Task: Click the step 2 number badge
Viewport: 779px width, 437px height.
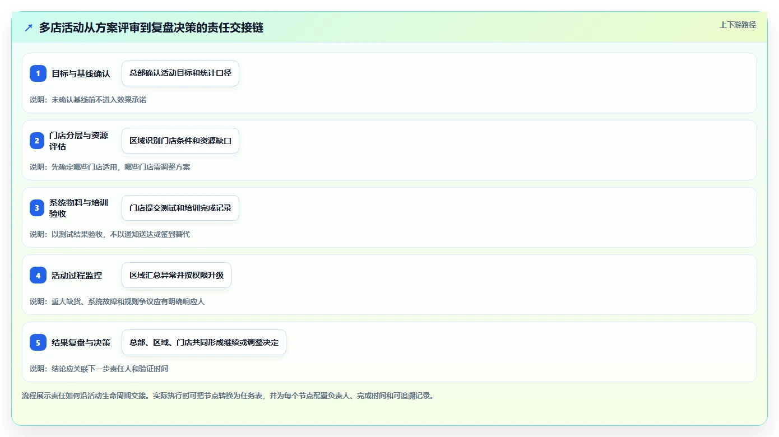Action: [37, 141]
